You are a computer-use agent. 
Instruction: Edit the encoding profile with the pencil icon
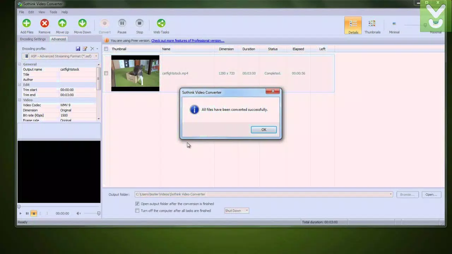point(85,49)
